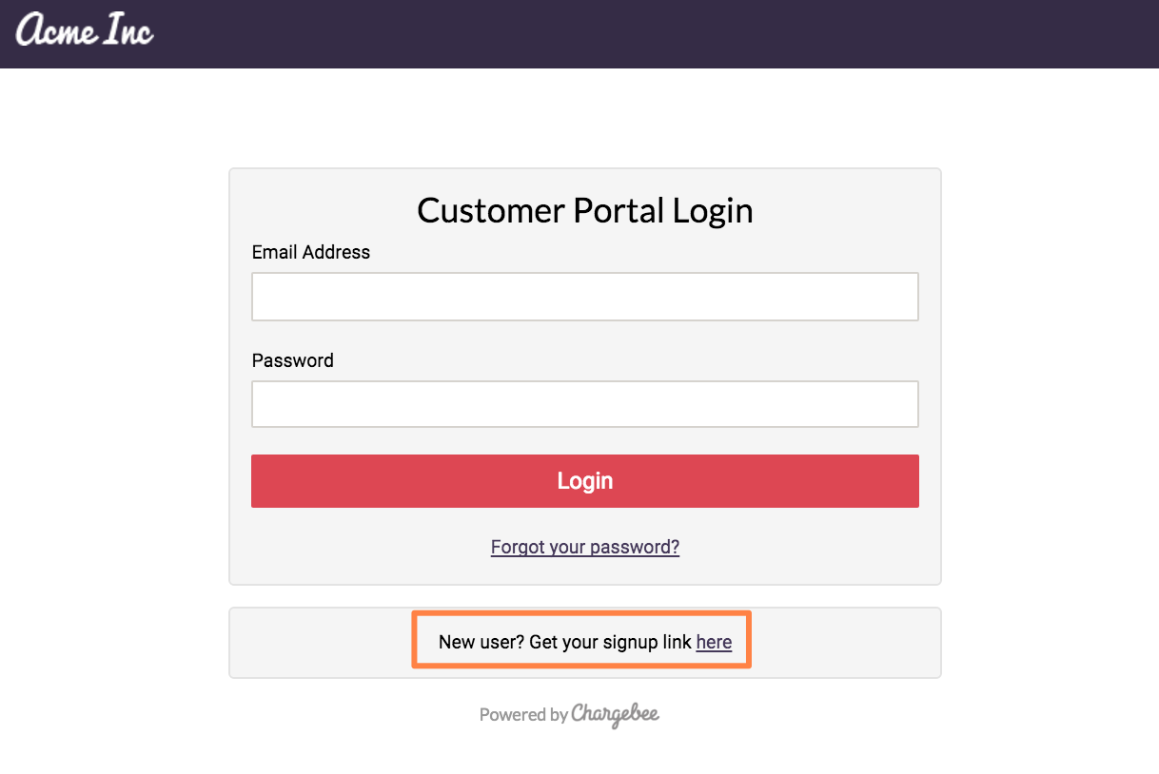Focus the Email Address input field
1159x774 pixels.
pyautogui.click(x=584, y=297)
